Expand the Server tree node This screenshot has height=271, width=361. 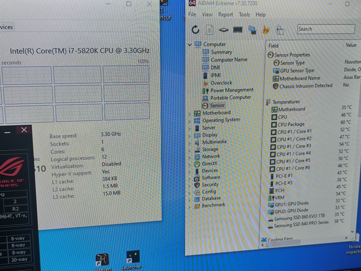pos(190,129)
